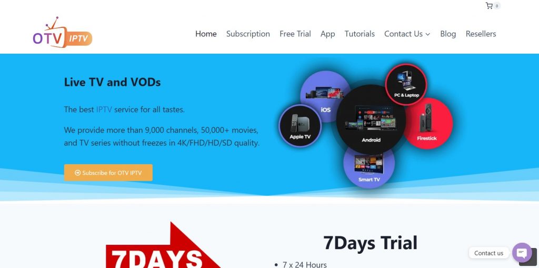Visit the Tutorials page
This screenshot has width=539, height=268.
tap(360, 34)
